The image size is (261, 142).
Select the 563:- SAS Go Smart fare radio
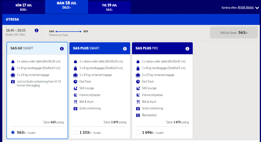pos(12,132)
